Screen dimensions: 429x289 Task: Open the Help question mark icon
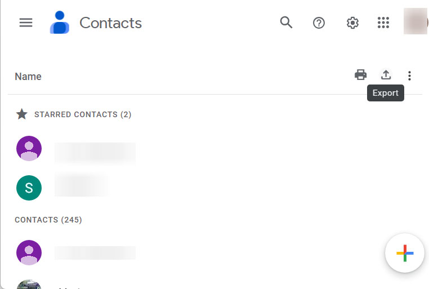pyautogui.click(x=319, y=23)
